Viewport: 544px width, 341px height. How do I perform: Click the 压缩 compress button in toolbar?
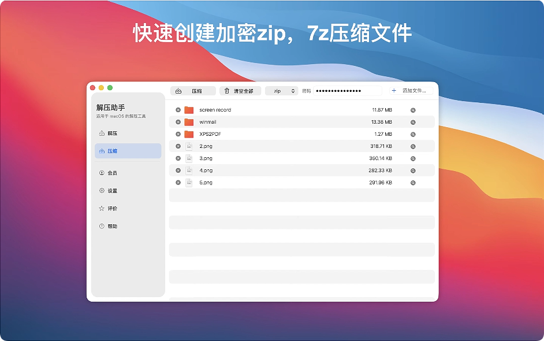[193, 91]
